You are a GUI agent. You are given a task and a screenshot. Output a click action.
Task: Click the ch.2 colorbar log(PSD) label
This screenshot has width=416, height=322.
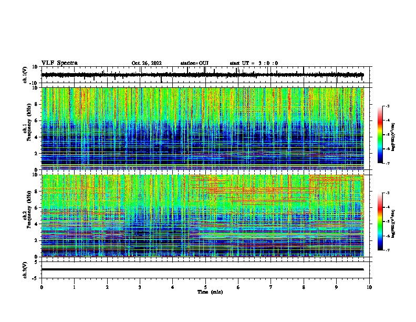tap(393, 224)
